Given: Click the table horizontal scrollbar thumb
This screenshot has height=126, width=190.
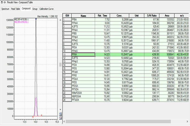Looking at the screenshot, I should click(118, 121).
